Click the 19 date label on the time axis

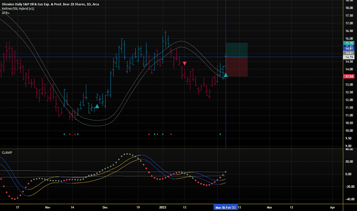click(x=138, y=207)
